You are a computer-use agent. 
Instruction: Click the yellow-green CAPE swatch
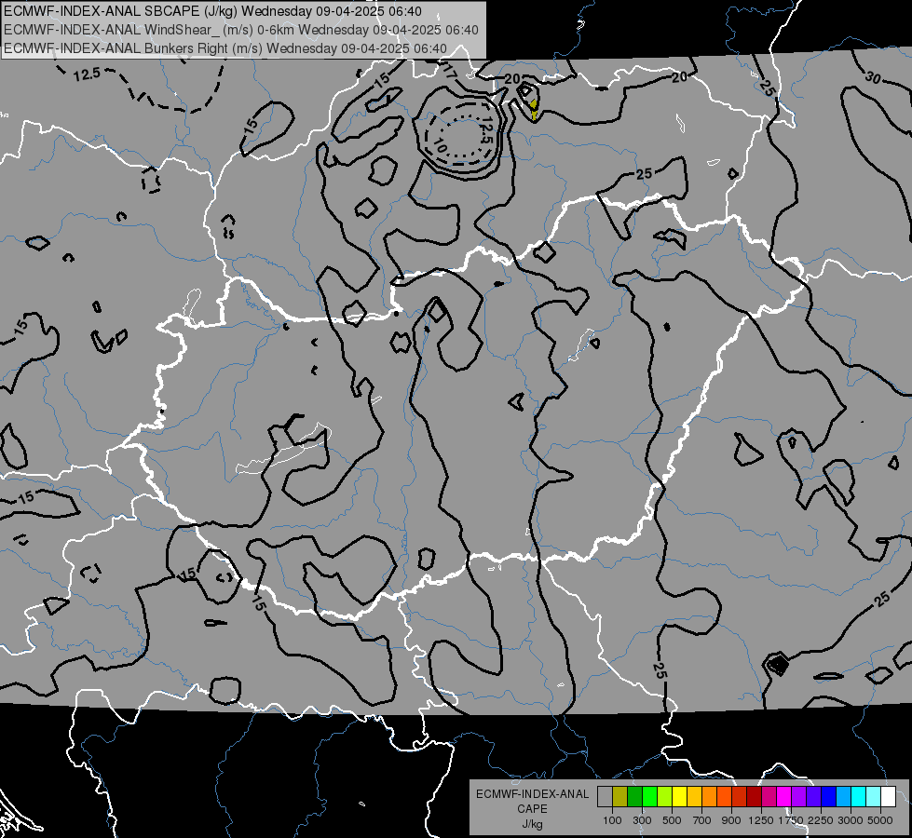click(665, 797)
